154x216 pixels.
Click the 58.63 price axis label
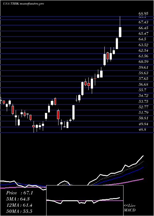(x=144, y=73)
